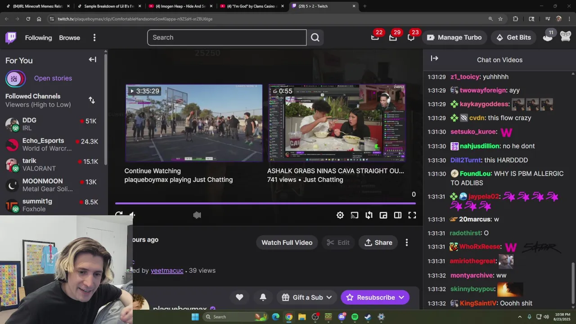Open Windows Start menu

[x=195, y=317]
